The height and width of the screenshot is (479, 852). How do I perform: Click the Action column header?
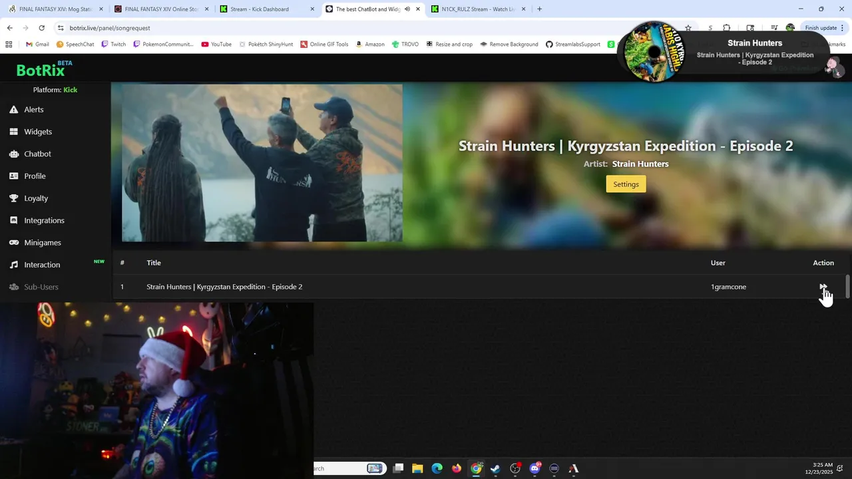click(823, 263)
